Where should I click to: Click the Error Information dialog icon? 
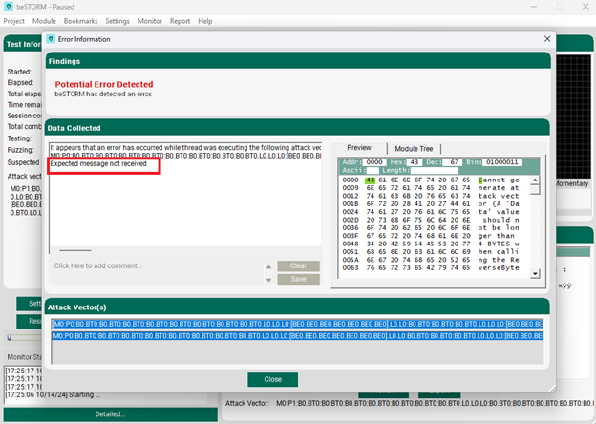point(51,39)
